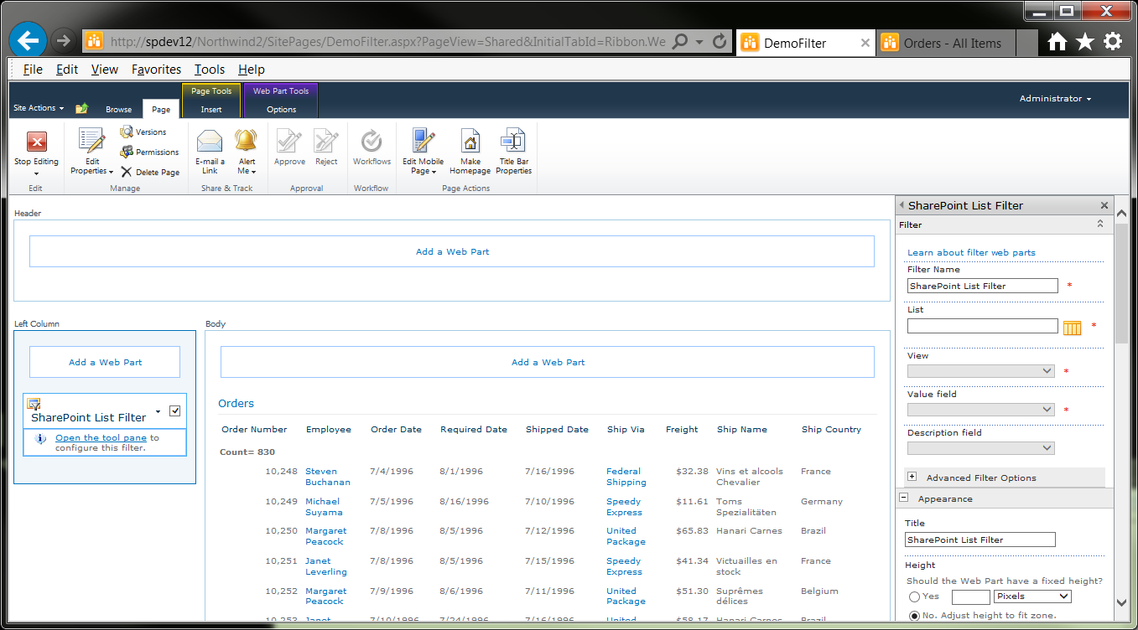Switch to the Insert ribbon tab

point(211,109)
